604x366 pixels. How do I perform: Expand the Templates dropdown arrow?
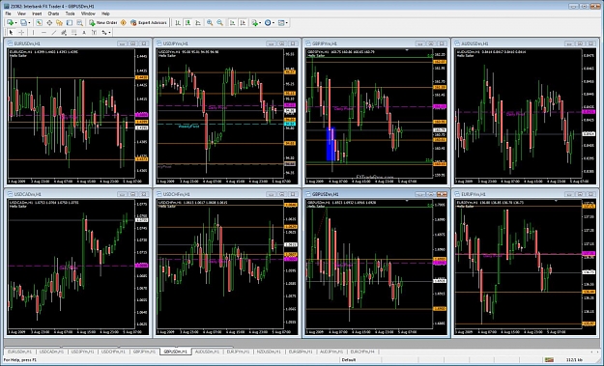click(x=287, y=23)
